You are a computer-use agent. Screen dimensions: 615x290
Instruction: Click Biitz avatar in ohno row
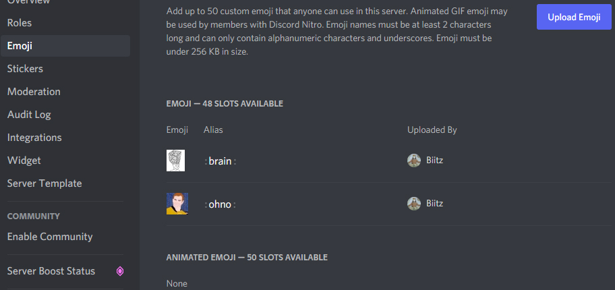414,204
